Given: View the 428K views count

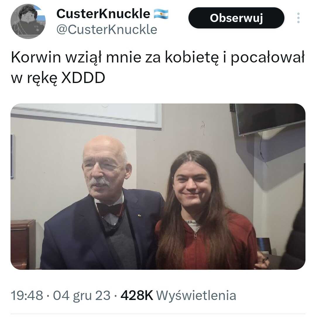Looking at the screenshot, I should pos(137,295).
